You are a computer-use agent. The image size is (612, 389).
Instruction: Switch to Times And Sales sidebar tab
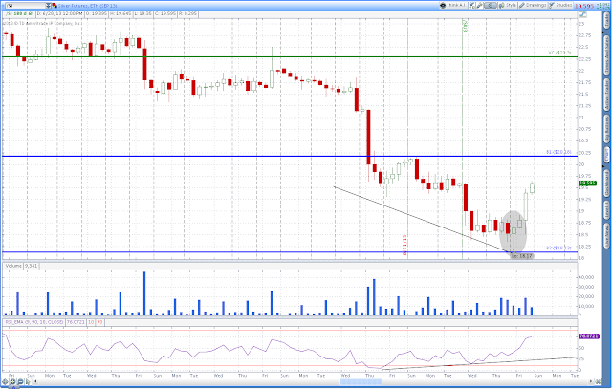click(607, 54)
